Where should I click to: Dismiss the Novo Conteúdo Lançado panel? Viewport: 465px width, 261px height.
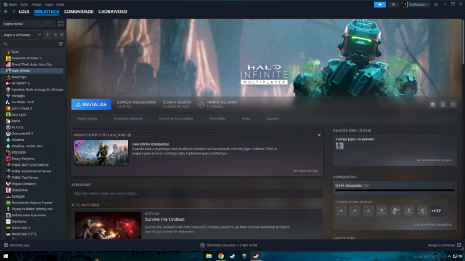[319, 135]
